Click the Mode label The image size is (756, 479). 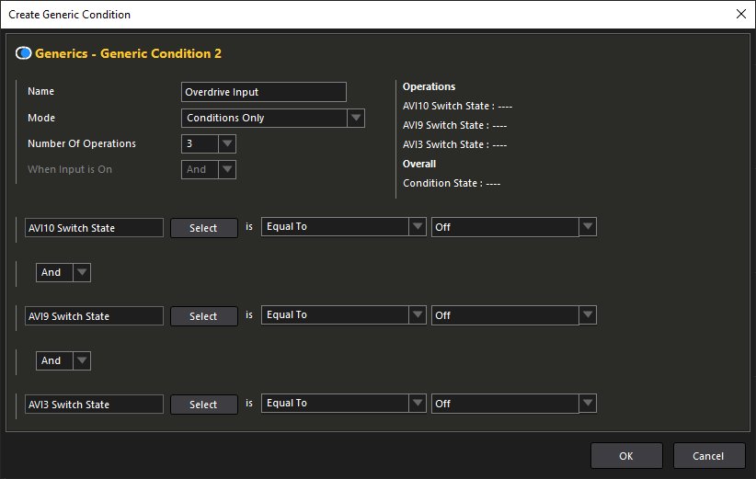coord(41,118)
